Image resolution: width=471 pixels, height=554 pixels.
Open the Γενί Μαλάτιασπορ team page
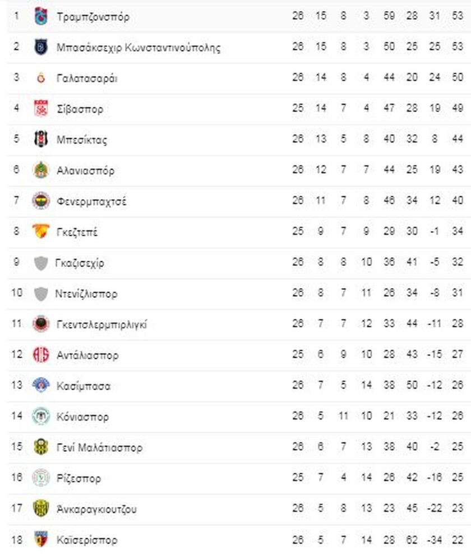pyautogui.click(x=100, y=447)
